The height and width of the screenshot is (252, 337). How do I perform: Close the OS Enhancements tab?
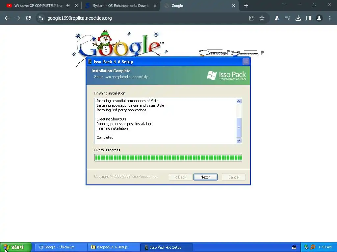click(155, 6)
